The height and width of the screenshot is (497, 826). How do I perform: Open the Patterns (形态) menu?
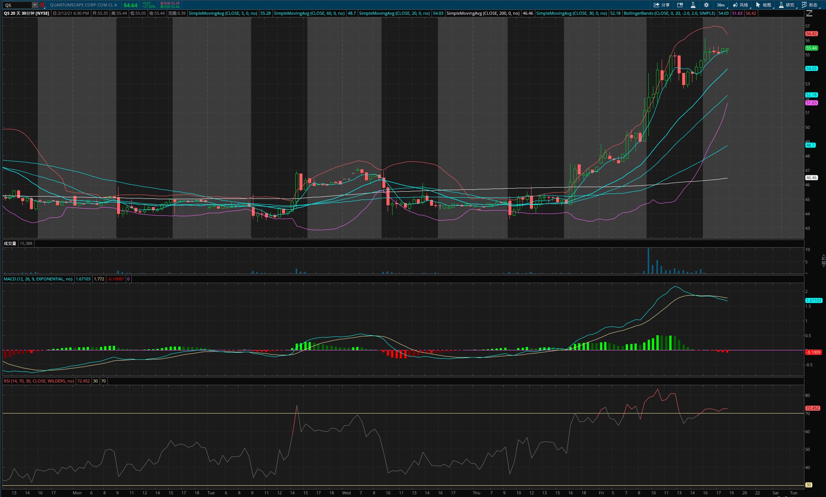click(810, 5)
